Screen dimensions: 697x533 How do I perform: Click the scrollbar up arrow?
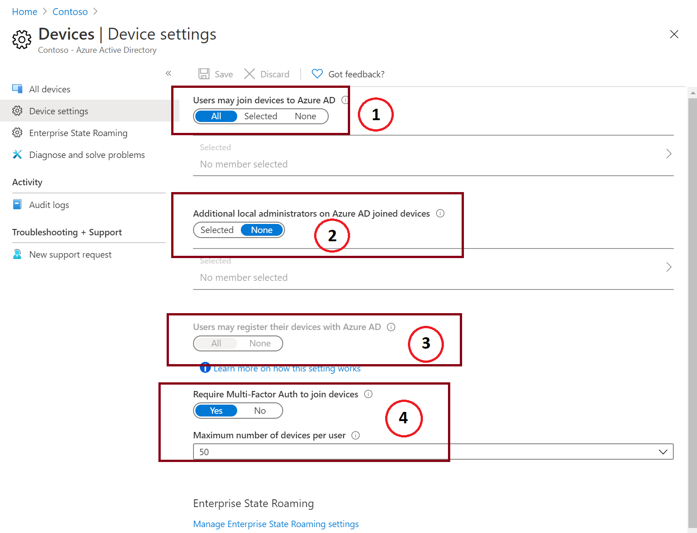692,92
